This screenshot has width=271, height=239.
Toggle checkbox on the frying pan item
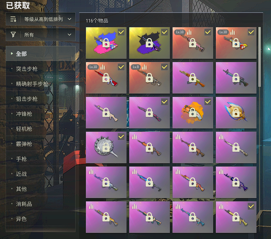point(121,137)
